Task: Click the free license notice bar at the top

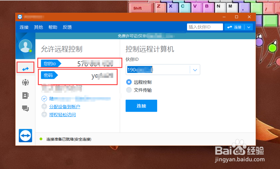Action: tap(146, 36)
